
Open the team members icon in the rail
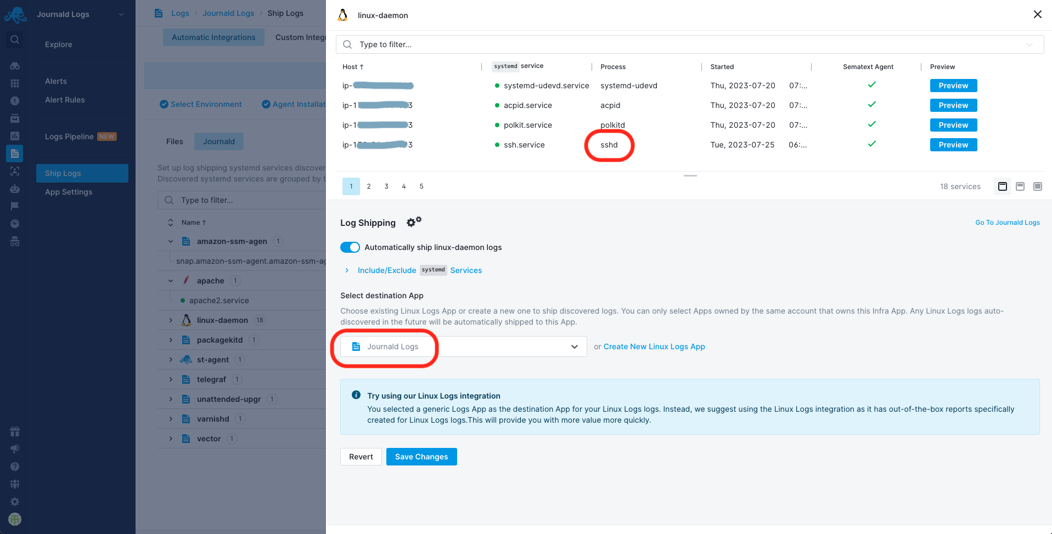[x=15, y=484]
